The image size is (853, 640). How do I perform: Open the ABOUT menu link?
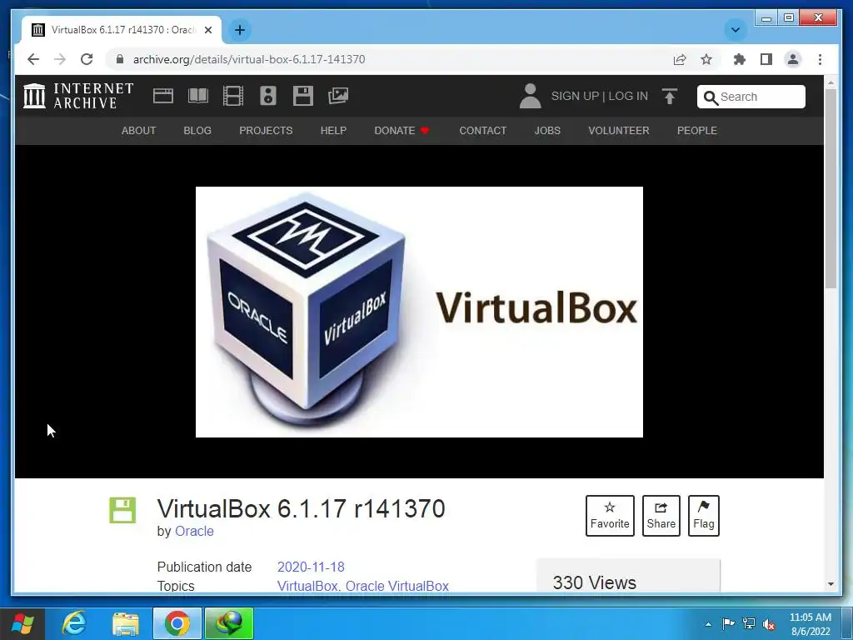tap(139, 131)
